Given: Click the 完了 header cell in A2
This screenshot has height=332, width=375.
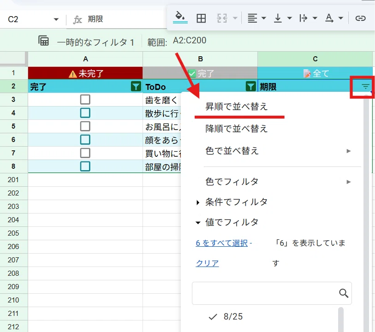Looking at the screenshot, I should pyautogui.click(x=85, y=86).
